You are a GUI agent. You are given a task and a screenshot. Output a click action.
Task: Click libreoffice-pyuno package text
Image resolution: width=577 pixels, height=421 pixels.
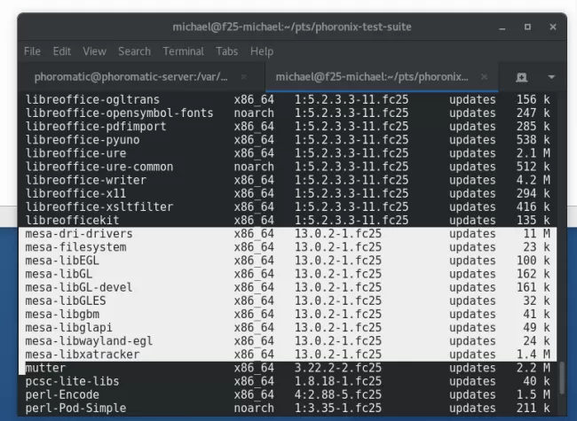point(83,140)
